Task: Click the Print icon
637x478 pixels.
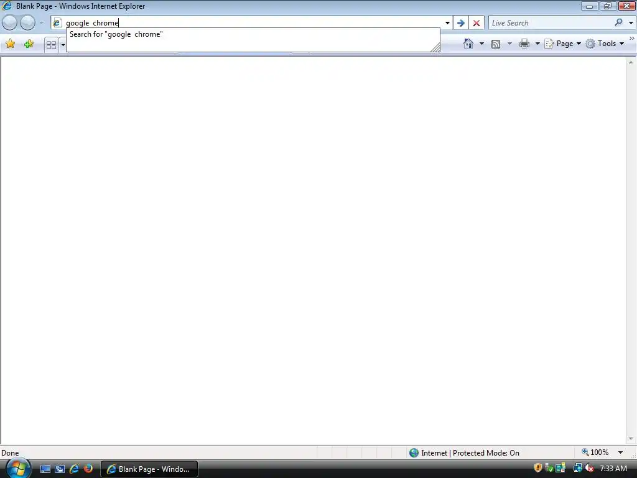Action: pyautogui.click(x=524, y=44)
